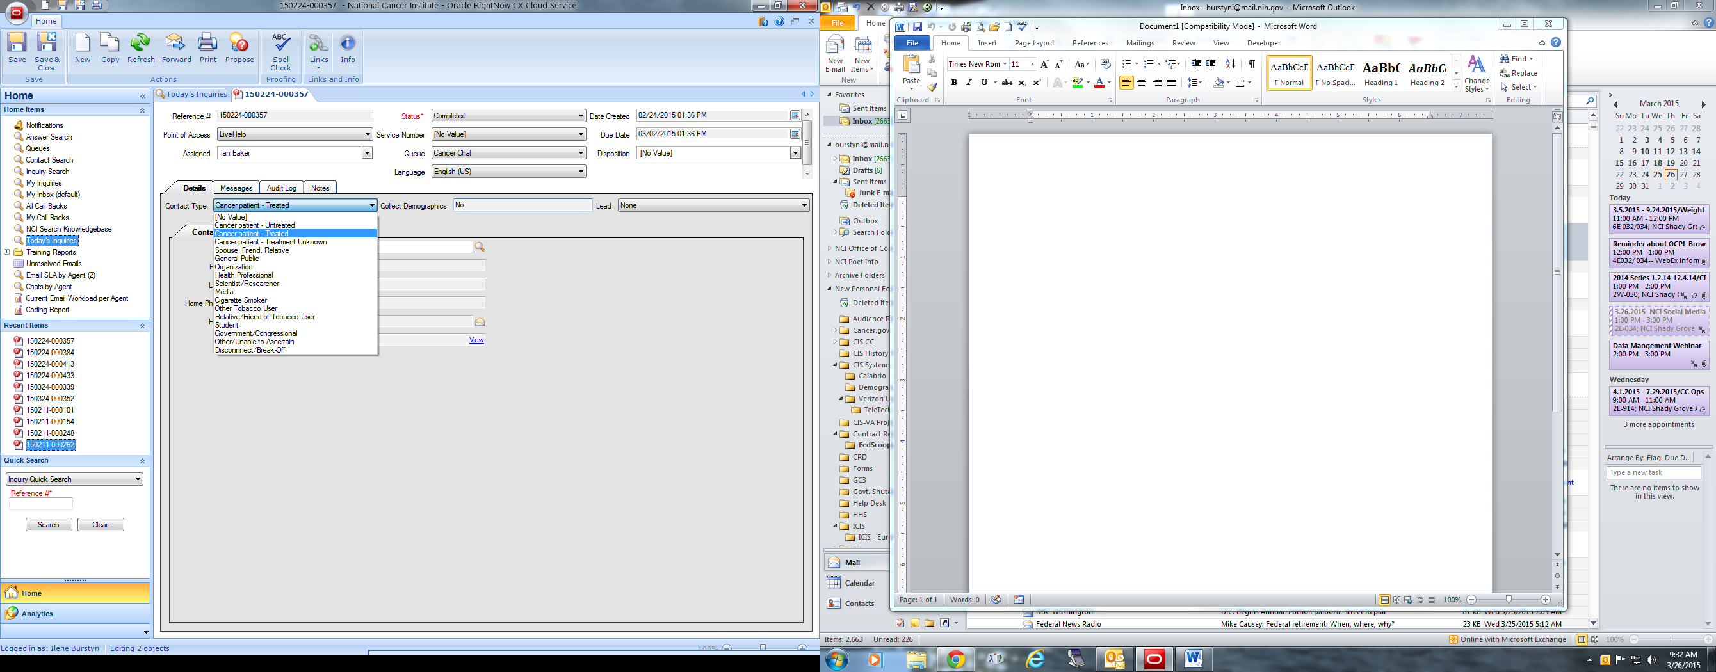The height and width of the screenshot is (672, 1716).
Task: Open the Queue dropdown showing Cancer Chat
Action: point(508,153)
